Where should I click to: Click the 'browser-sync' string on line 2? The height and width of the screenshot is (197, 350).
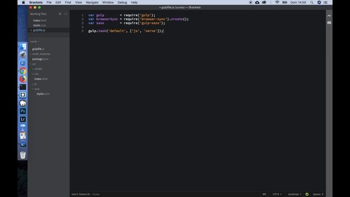point(153,19)
